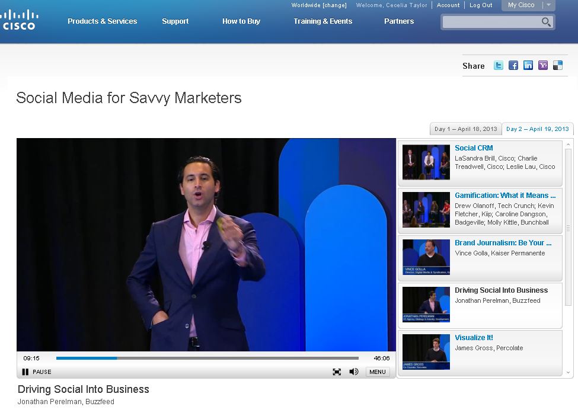
Task: Open the My Cisco dropdown arrow
Action: tap(548, 5)
